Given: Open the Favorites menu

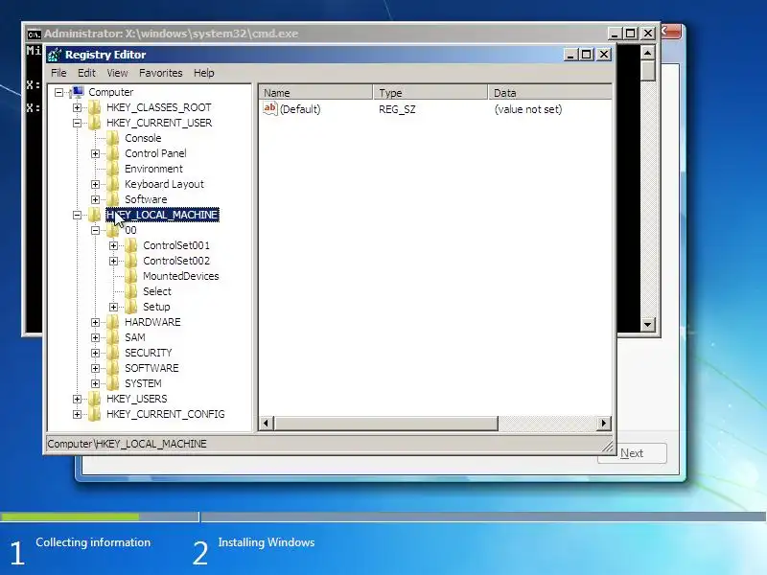Looking at the screenshot, I should click(160, 73).
